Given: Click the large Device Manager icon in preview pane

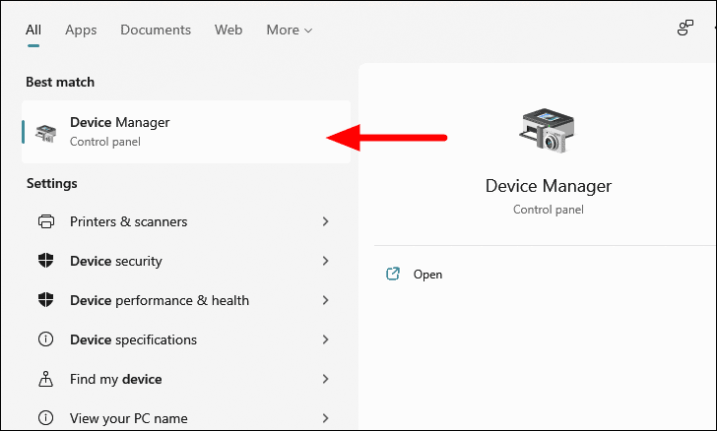Looking at the screenshot, I should click(x=547, y=130).
